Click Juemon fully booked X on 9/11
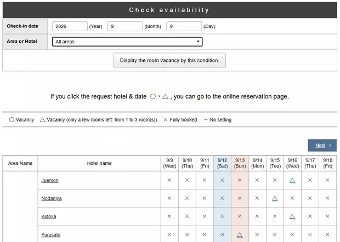Viewport: 340px width, 242px height. 205,180
